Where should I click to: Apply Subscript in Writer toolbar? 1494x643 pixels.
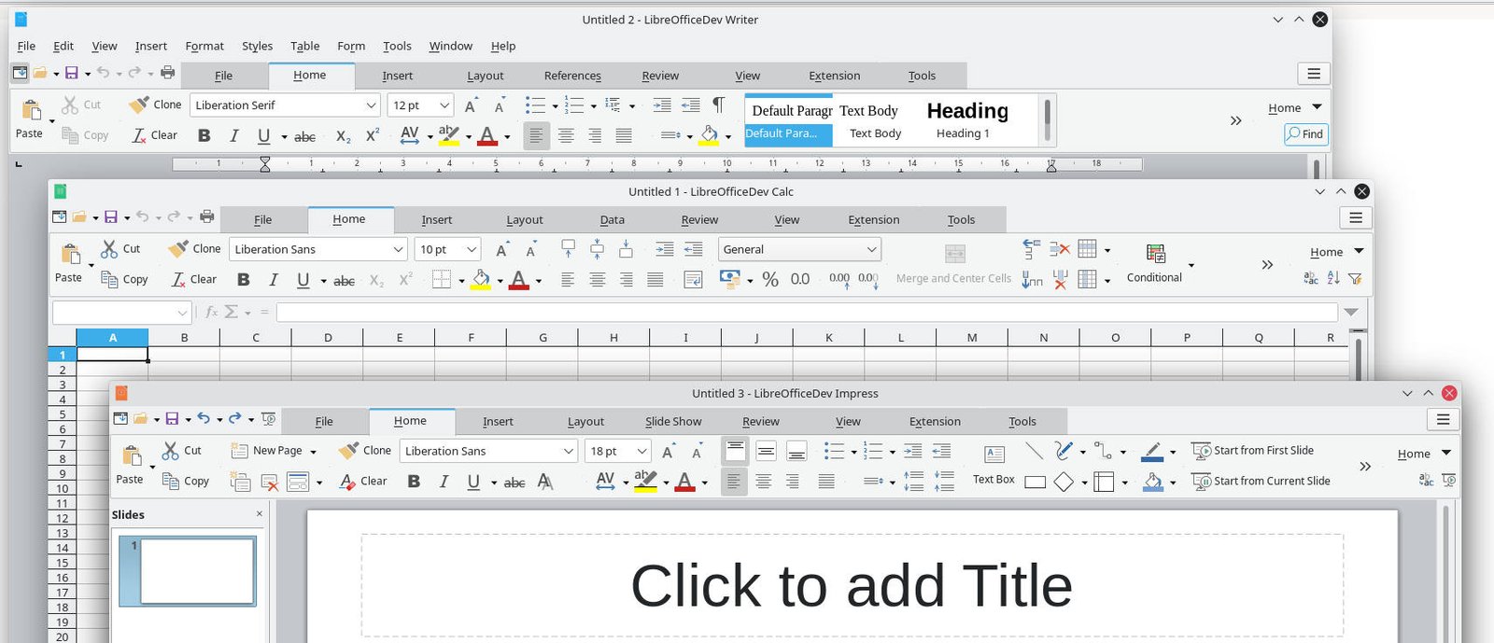tap(343, 136)
